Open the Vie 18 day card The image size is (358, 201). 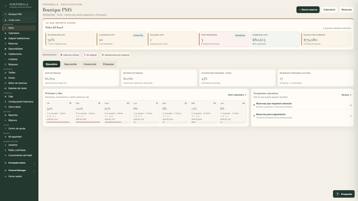pos(59,112)
